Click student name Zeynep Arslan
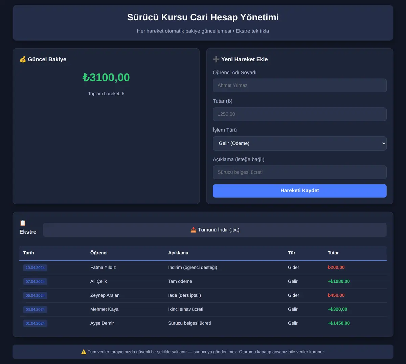This screenshot has height=364, width=406. coord(105,295)
